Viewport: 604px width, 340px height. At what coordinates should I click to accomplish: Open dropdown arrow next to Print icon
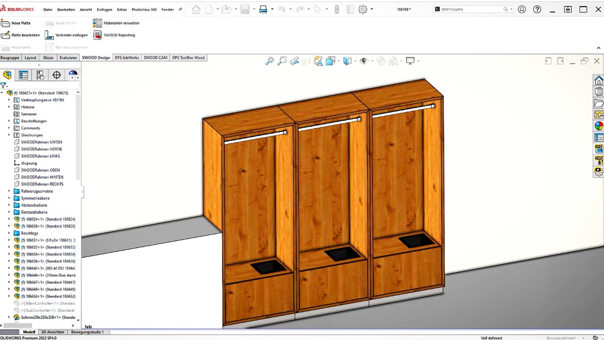[x=272, y=9]
